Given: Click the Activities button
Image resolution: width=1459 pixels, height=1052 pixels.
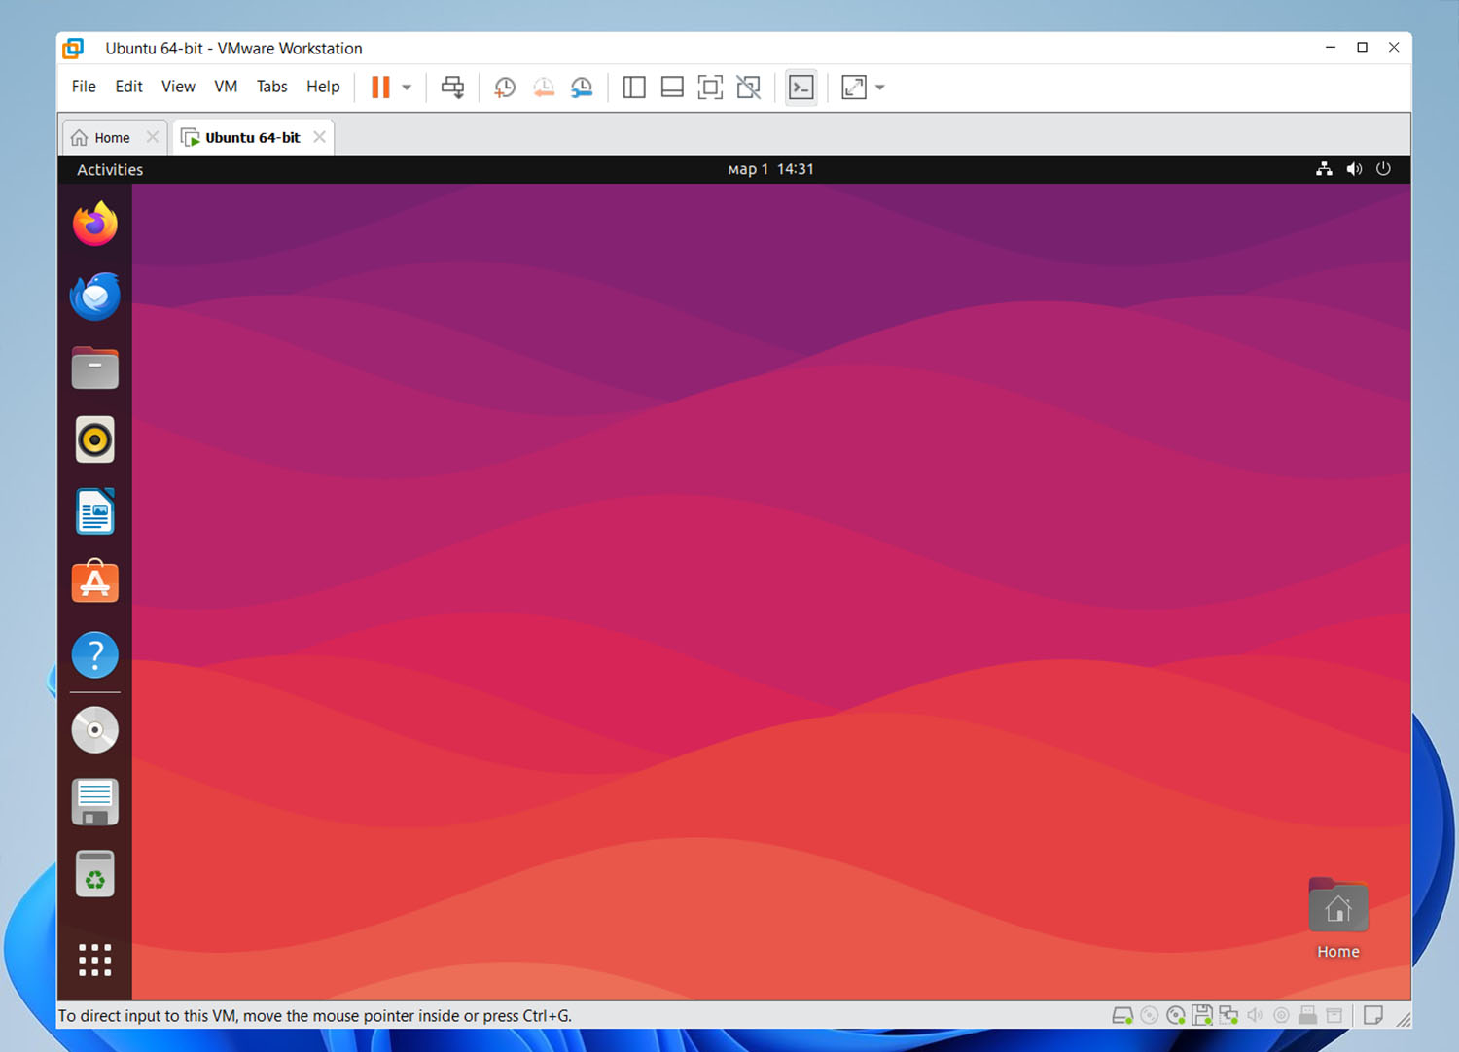Looking at the screenshot, I should point(110,170).
